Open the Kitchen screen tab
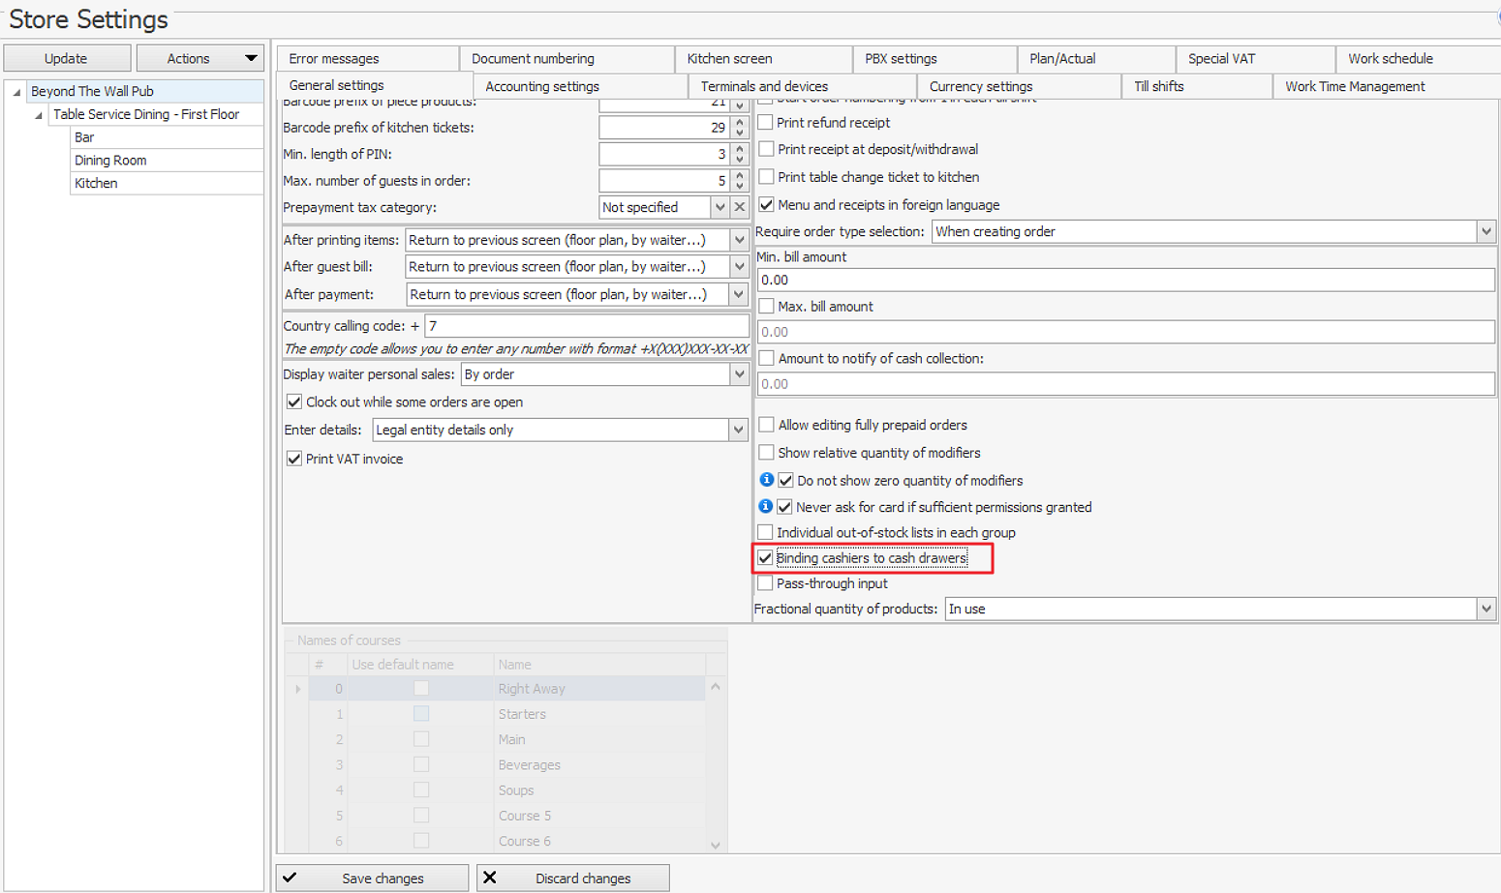This screenshot has width=1501, height=893. click(729, 59)
